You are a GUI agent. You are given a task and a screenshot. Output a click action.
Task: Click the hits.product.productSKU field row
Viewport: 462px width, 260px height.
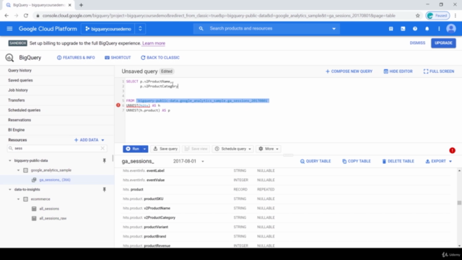point(287,199)
